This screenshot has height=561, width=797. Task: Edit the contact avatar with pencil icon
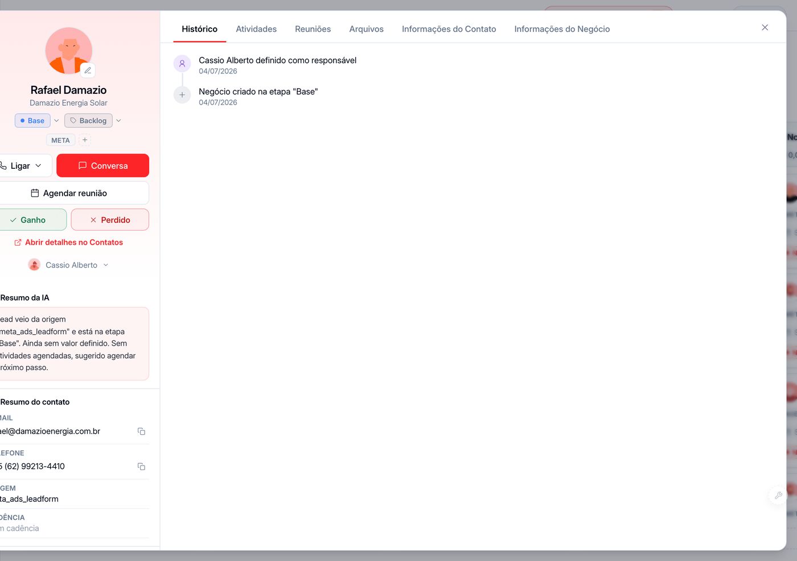click(x=88, y=70)
